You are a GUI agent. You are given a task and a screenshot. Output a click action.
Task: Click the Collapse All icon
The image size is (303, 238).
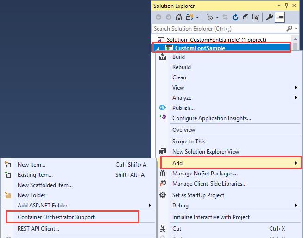click(246, 18)
